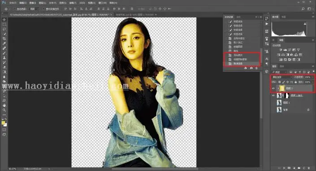This screenshot has width=316, height=171.
Task: Open the Character panel A icon
Action: click(x=267, y=59)
